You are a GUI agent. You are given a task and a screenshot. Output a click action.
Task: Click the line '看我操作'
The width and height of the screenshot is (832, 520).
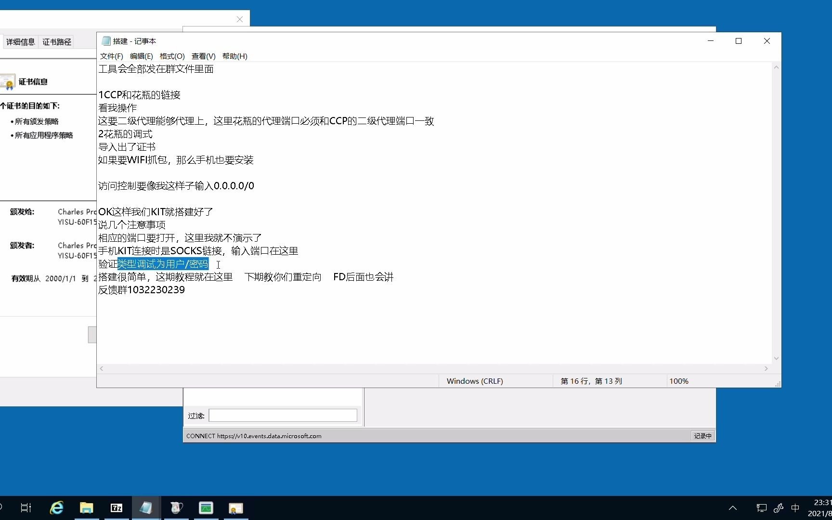(117, 108)
